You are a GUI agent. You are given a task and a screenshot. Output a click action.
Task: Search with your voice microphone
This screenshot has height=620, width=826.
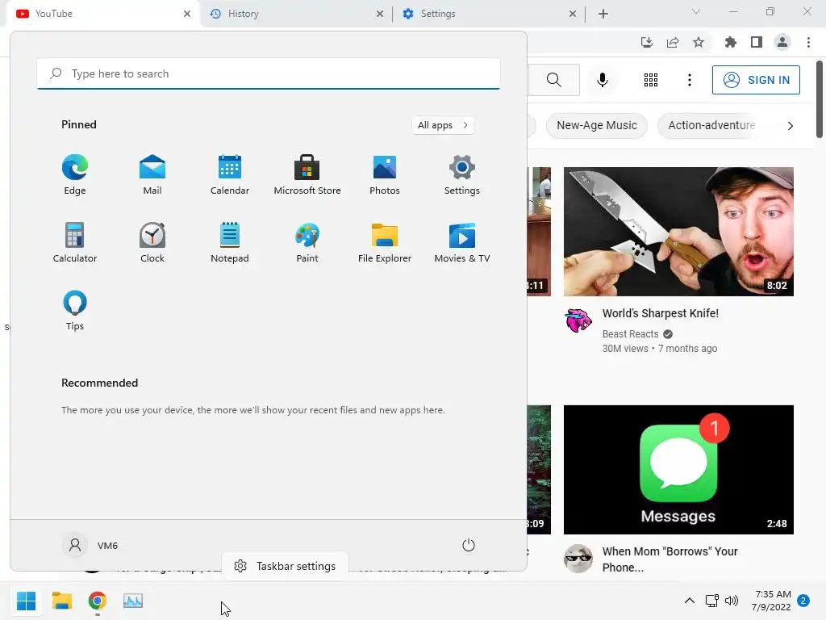point(603,80)
